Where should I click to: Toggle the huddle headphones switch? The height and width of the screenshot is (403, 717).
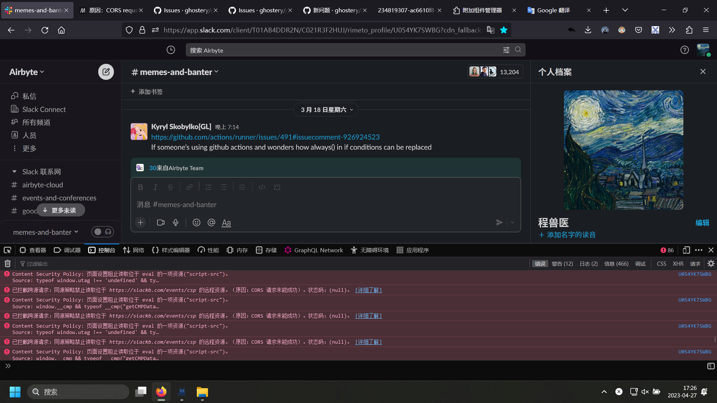click(103, 232)
